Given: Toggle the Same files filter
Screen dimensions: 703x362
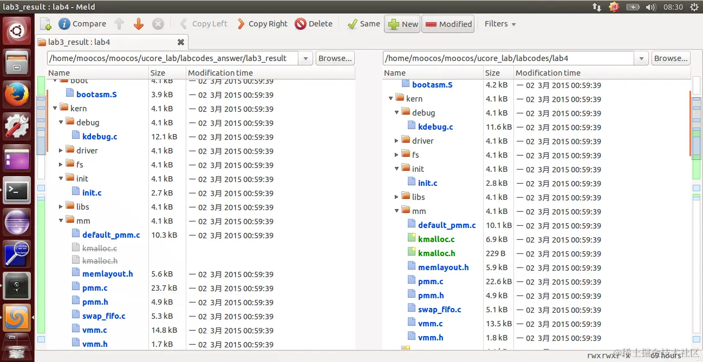Looking at the screenshot, I should coord(363,24).
